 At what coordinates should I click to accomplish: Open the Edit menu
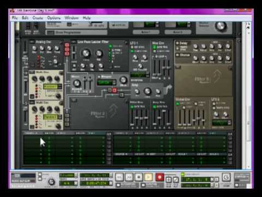pos(25,18)
